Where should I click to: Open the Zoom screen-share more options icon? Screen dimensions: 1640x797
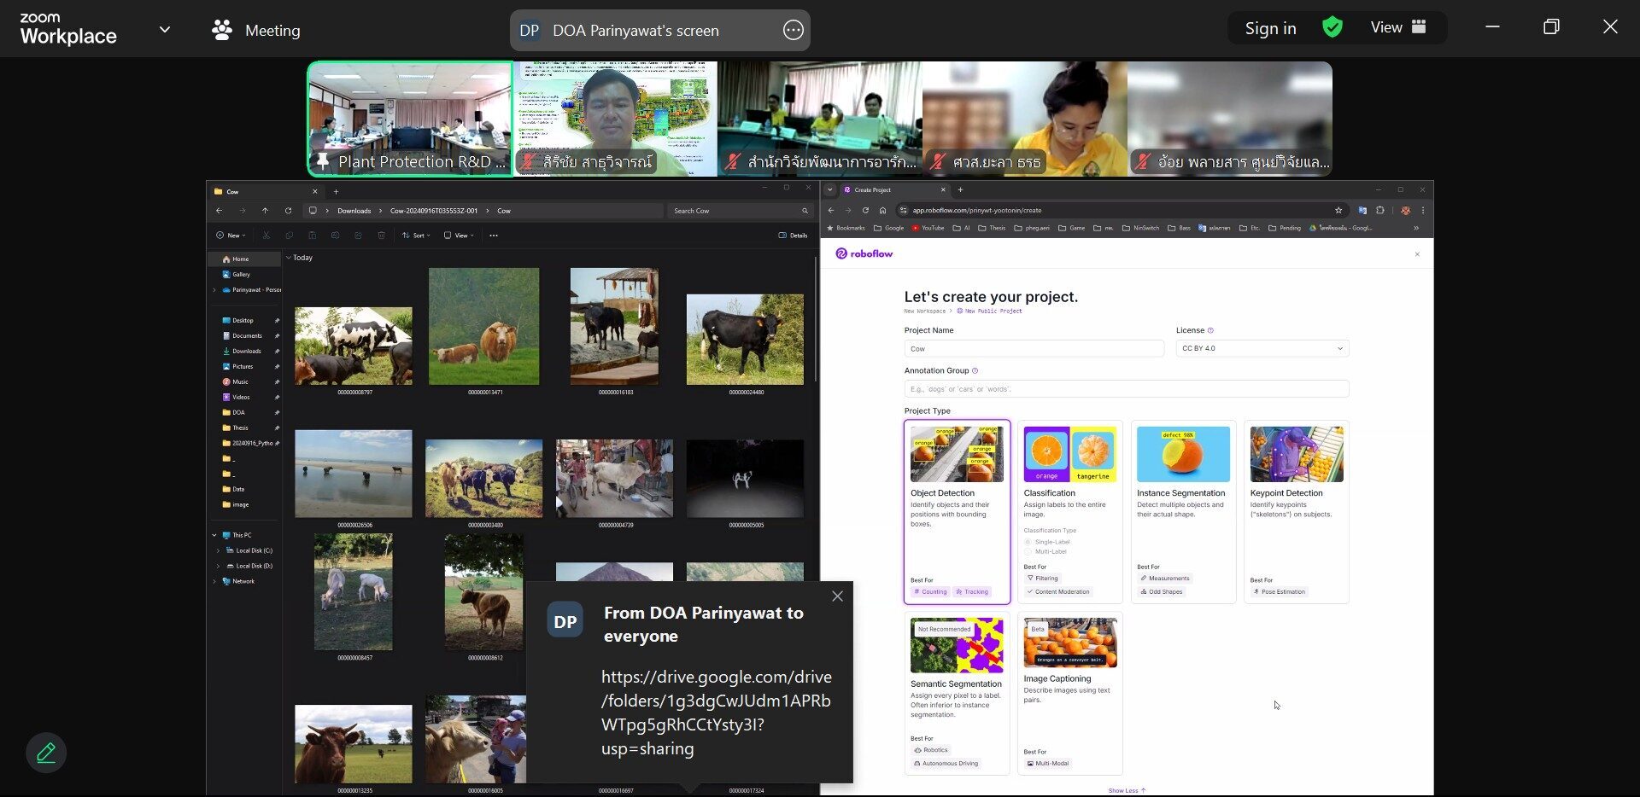pyautogui.click(x=793, y=30)
